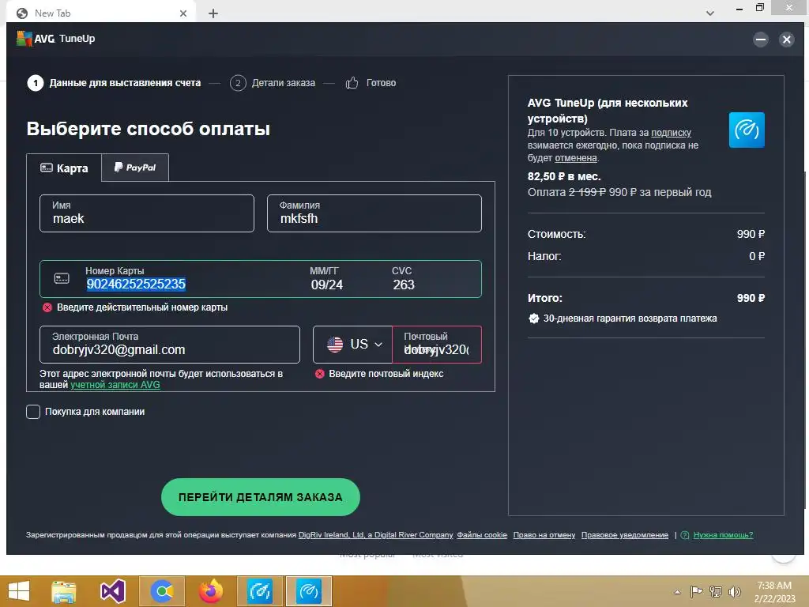Click the guarantee badge checkmark icon

pos(533,319)
